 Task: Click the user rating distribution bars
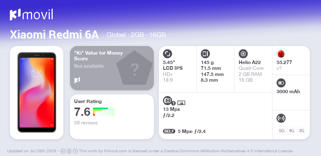(x=104, y=112)
